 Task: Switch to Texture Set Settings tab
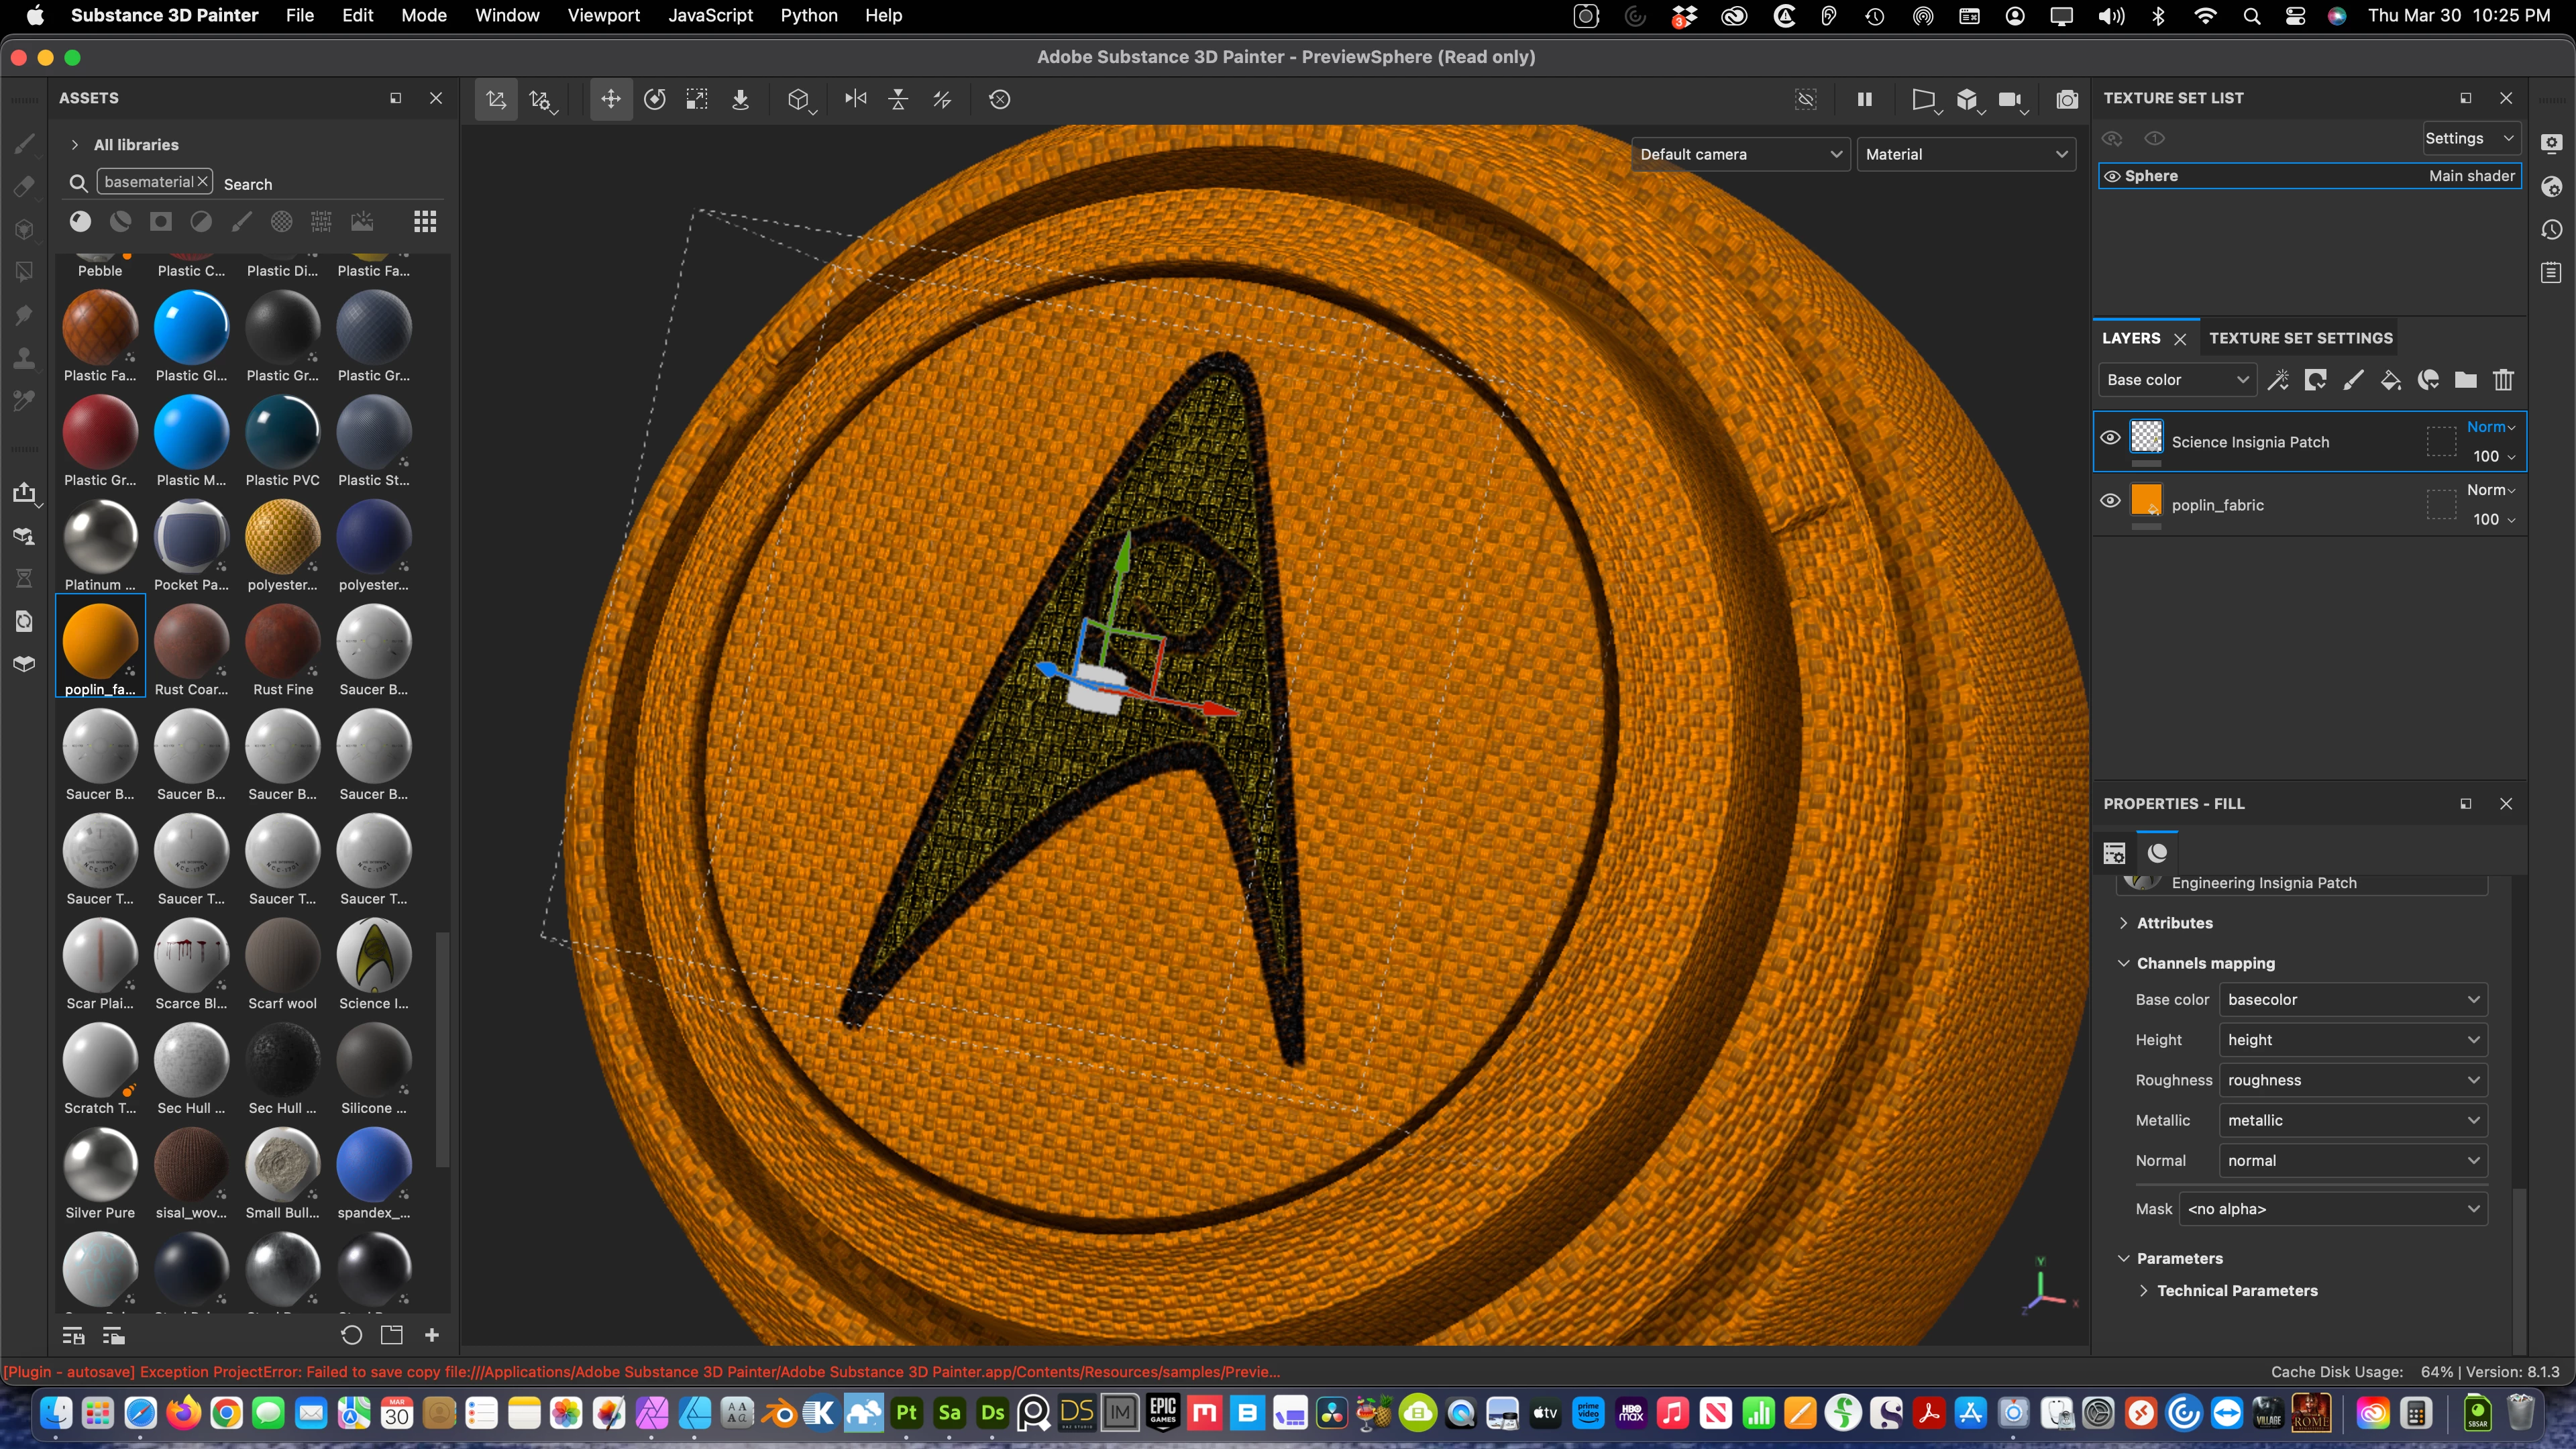click(x=2300, y=338)
